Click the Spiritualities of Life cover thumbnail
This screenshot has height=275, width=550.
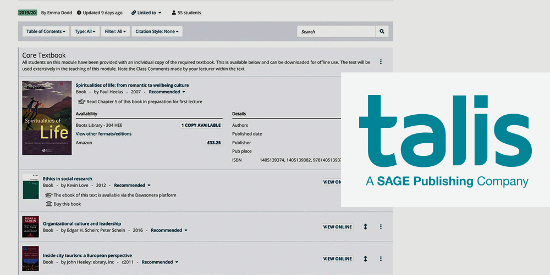(47, 118)
